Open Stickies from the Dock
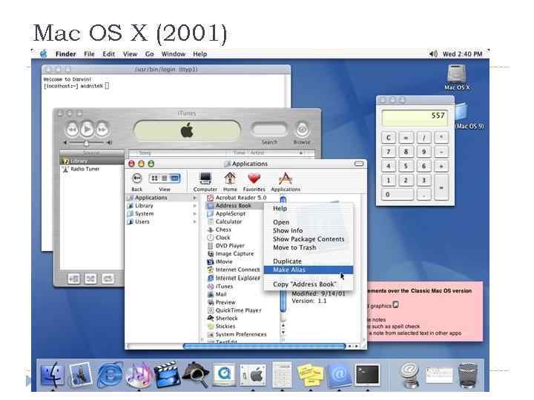534x400 pixels. (310, 375)
